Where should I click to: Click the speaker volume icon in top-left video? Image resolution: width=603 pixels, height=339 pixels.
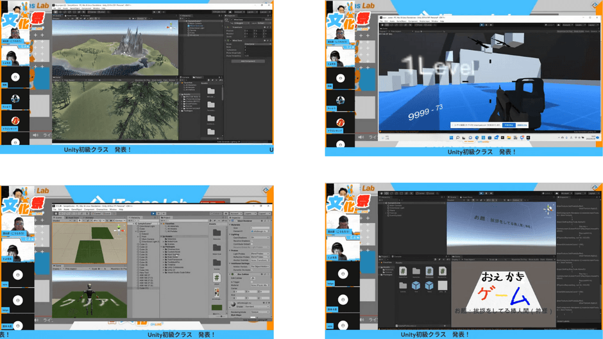[36, 135]
